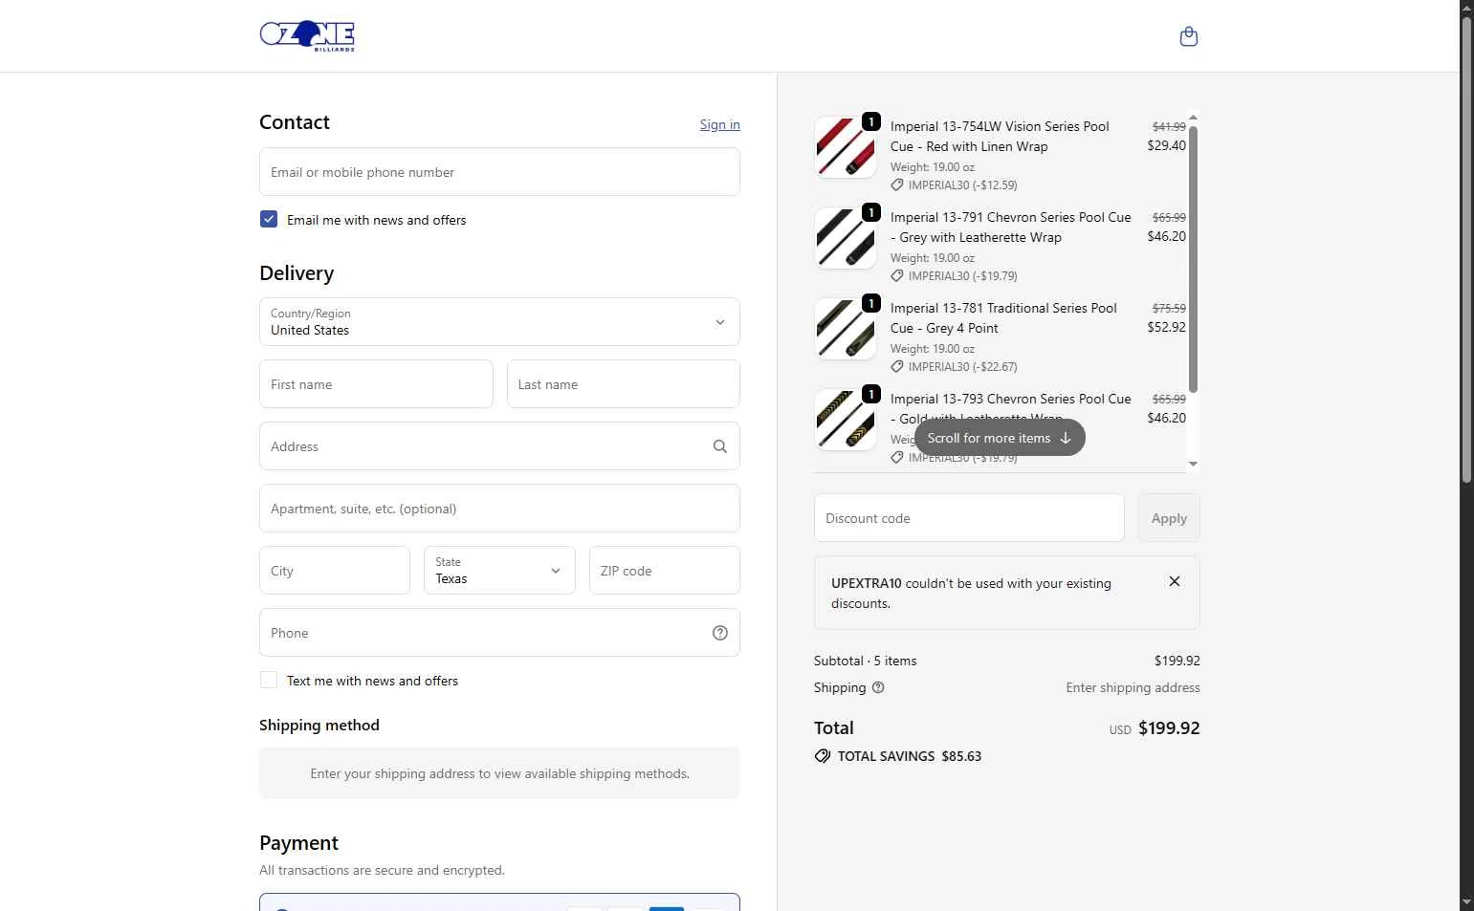Uncheck Email me with news and offers

click(269, 219)
